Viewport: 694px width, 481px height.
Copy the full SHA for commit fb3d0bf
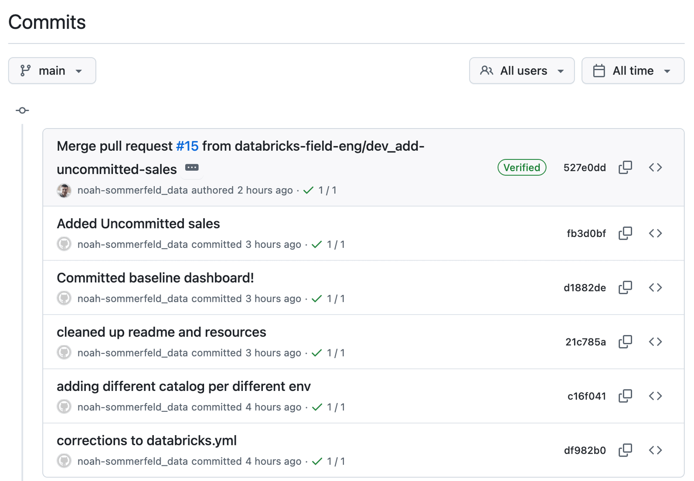pos(625,233)
